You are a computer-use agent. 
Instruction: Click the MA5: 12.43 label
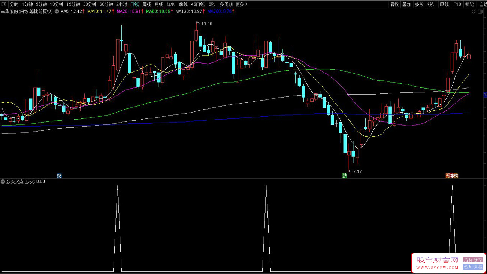(71, 12)
